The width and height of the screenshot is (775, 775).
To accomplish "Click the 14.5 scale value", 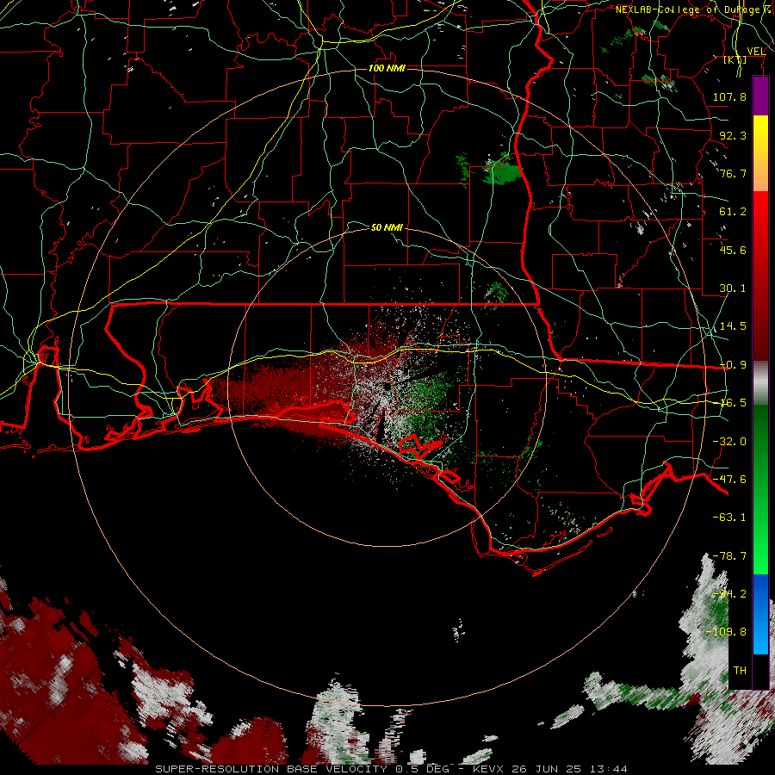I will pyautogui.click(x=733, y=326).
